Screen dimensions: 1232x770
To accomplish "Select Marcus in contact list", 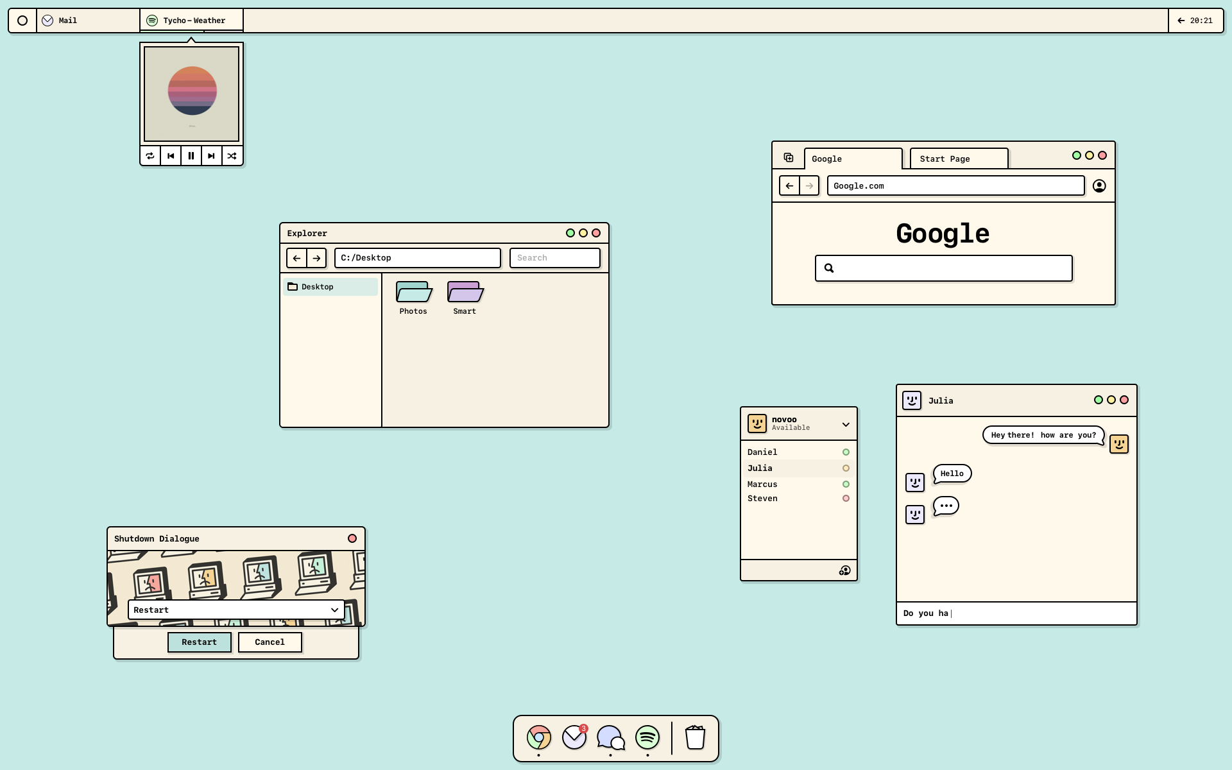I will click(799, 484).
